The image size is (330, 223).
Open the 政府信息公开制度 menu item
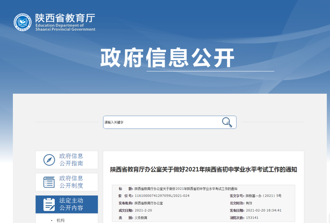tap(67, 182)
